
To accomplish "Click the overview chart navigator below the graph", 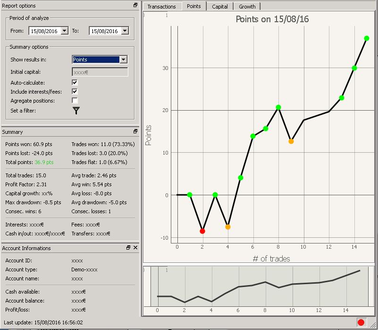I will tap(259, 287).
